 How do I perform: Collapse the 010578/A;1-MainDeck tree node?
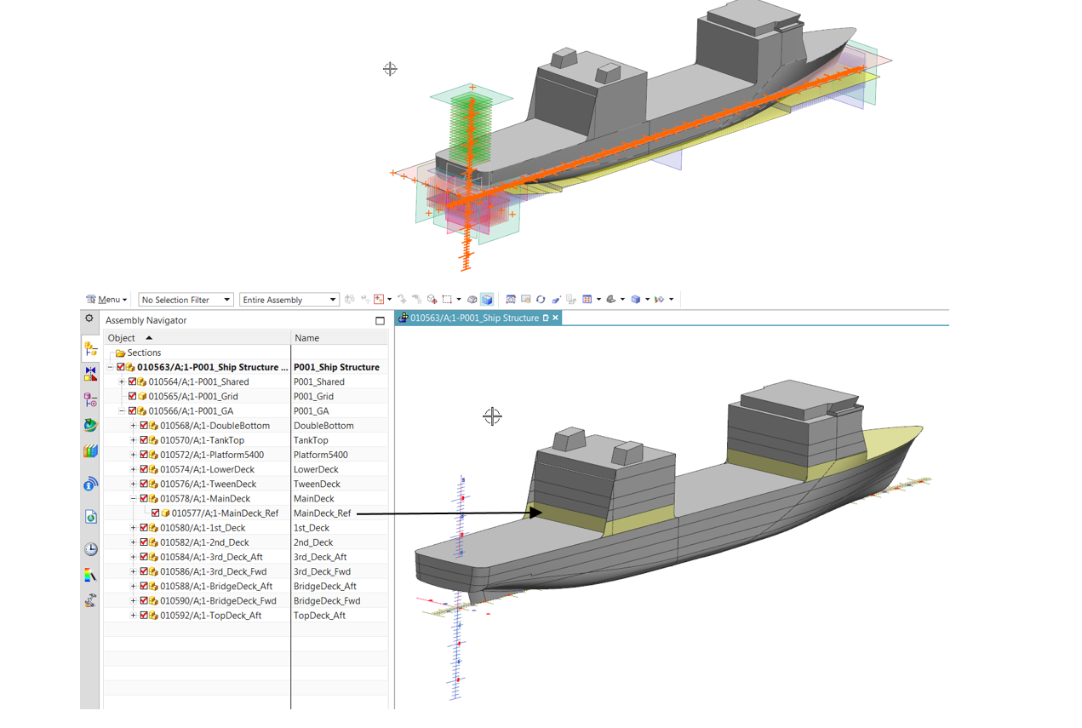(x=133, y=499)
